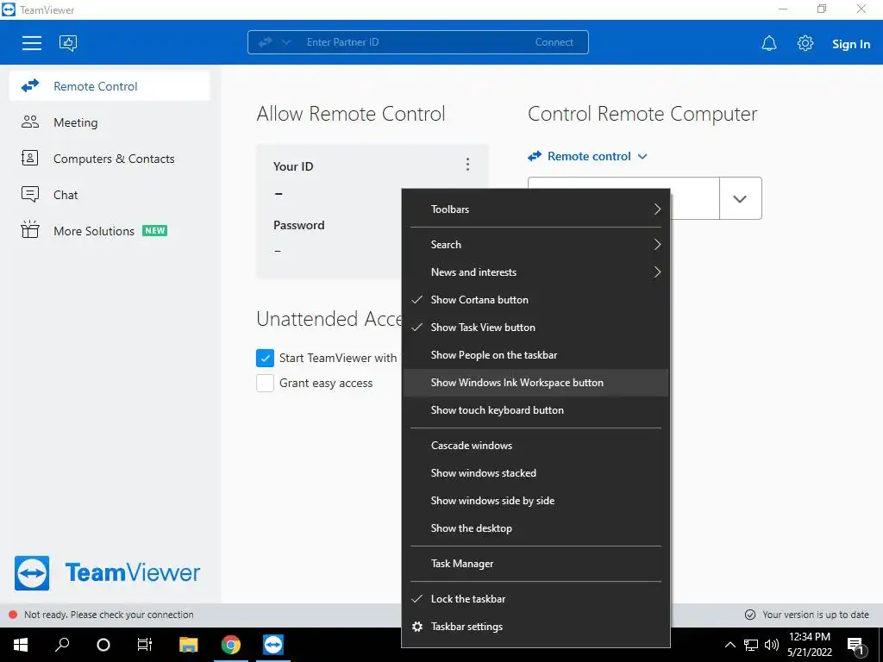Image resolution: width=883 pixels, height=662 pixels.
Task: Toggle Lock the taskbar
Action: [535, 600]
